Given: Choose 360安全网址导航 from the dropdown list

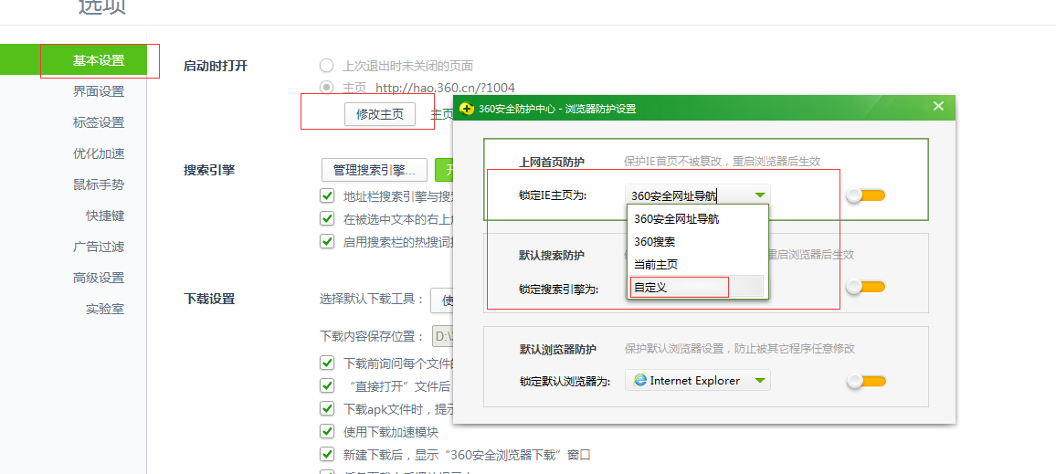Looking at the screenshot, I should (x=698, y=219).
